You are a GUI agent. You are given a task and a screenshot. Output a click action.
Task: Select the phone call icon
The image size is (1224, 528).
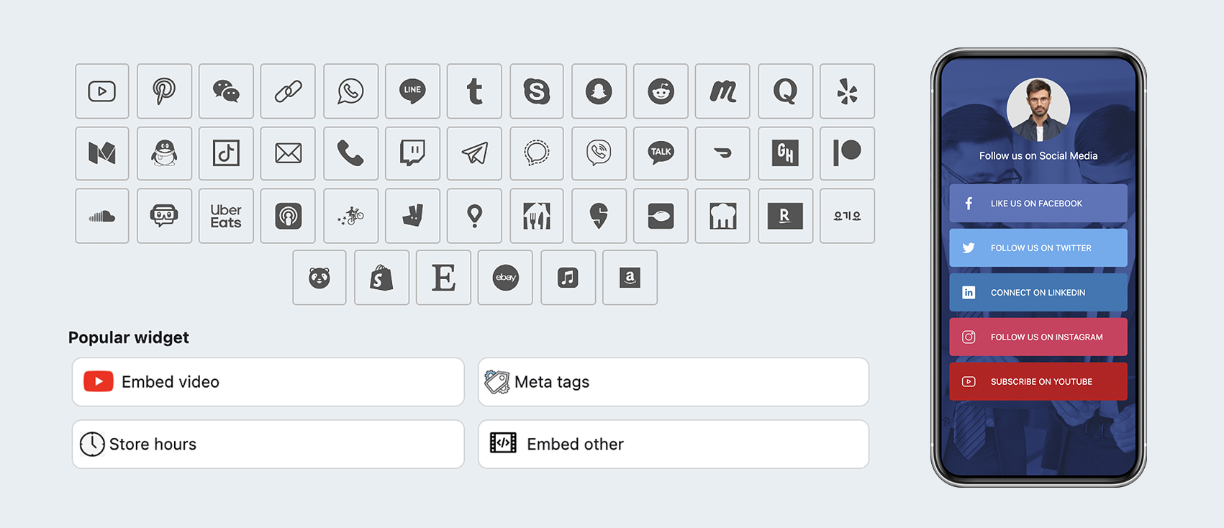(x=350, y=153)
